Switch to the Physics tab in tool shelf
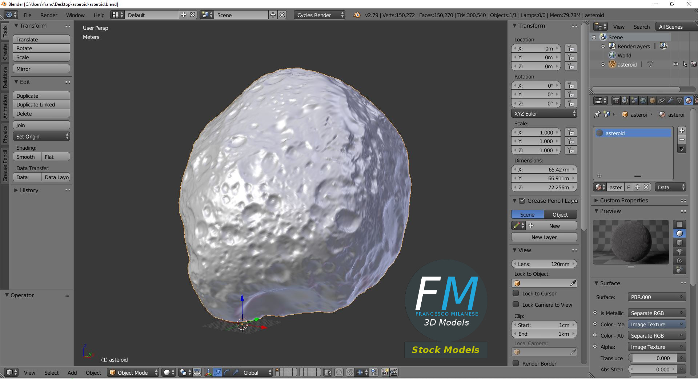This screenshot has height=379, width=698. pyautogui.click(x=5, y=134)
